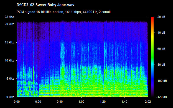
Task: Select the 0 kHz frequency axis label
Action: [x=10, y=97]
